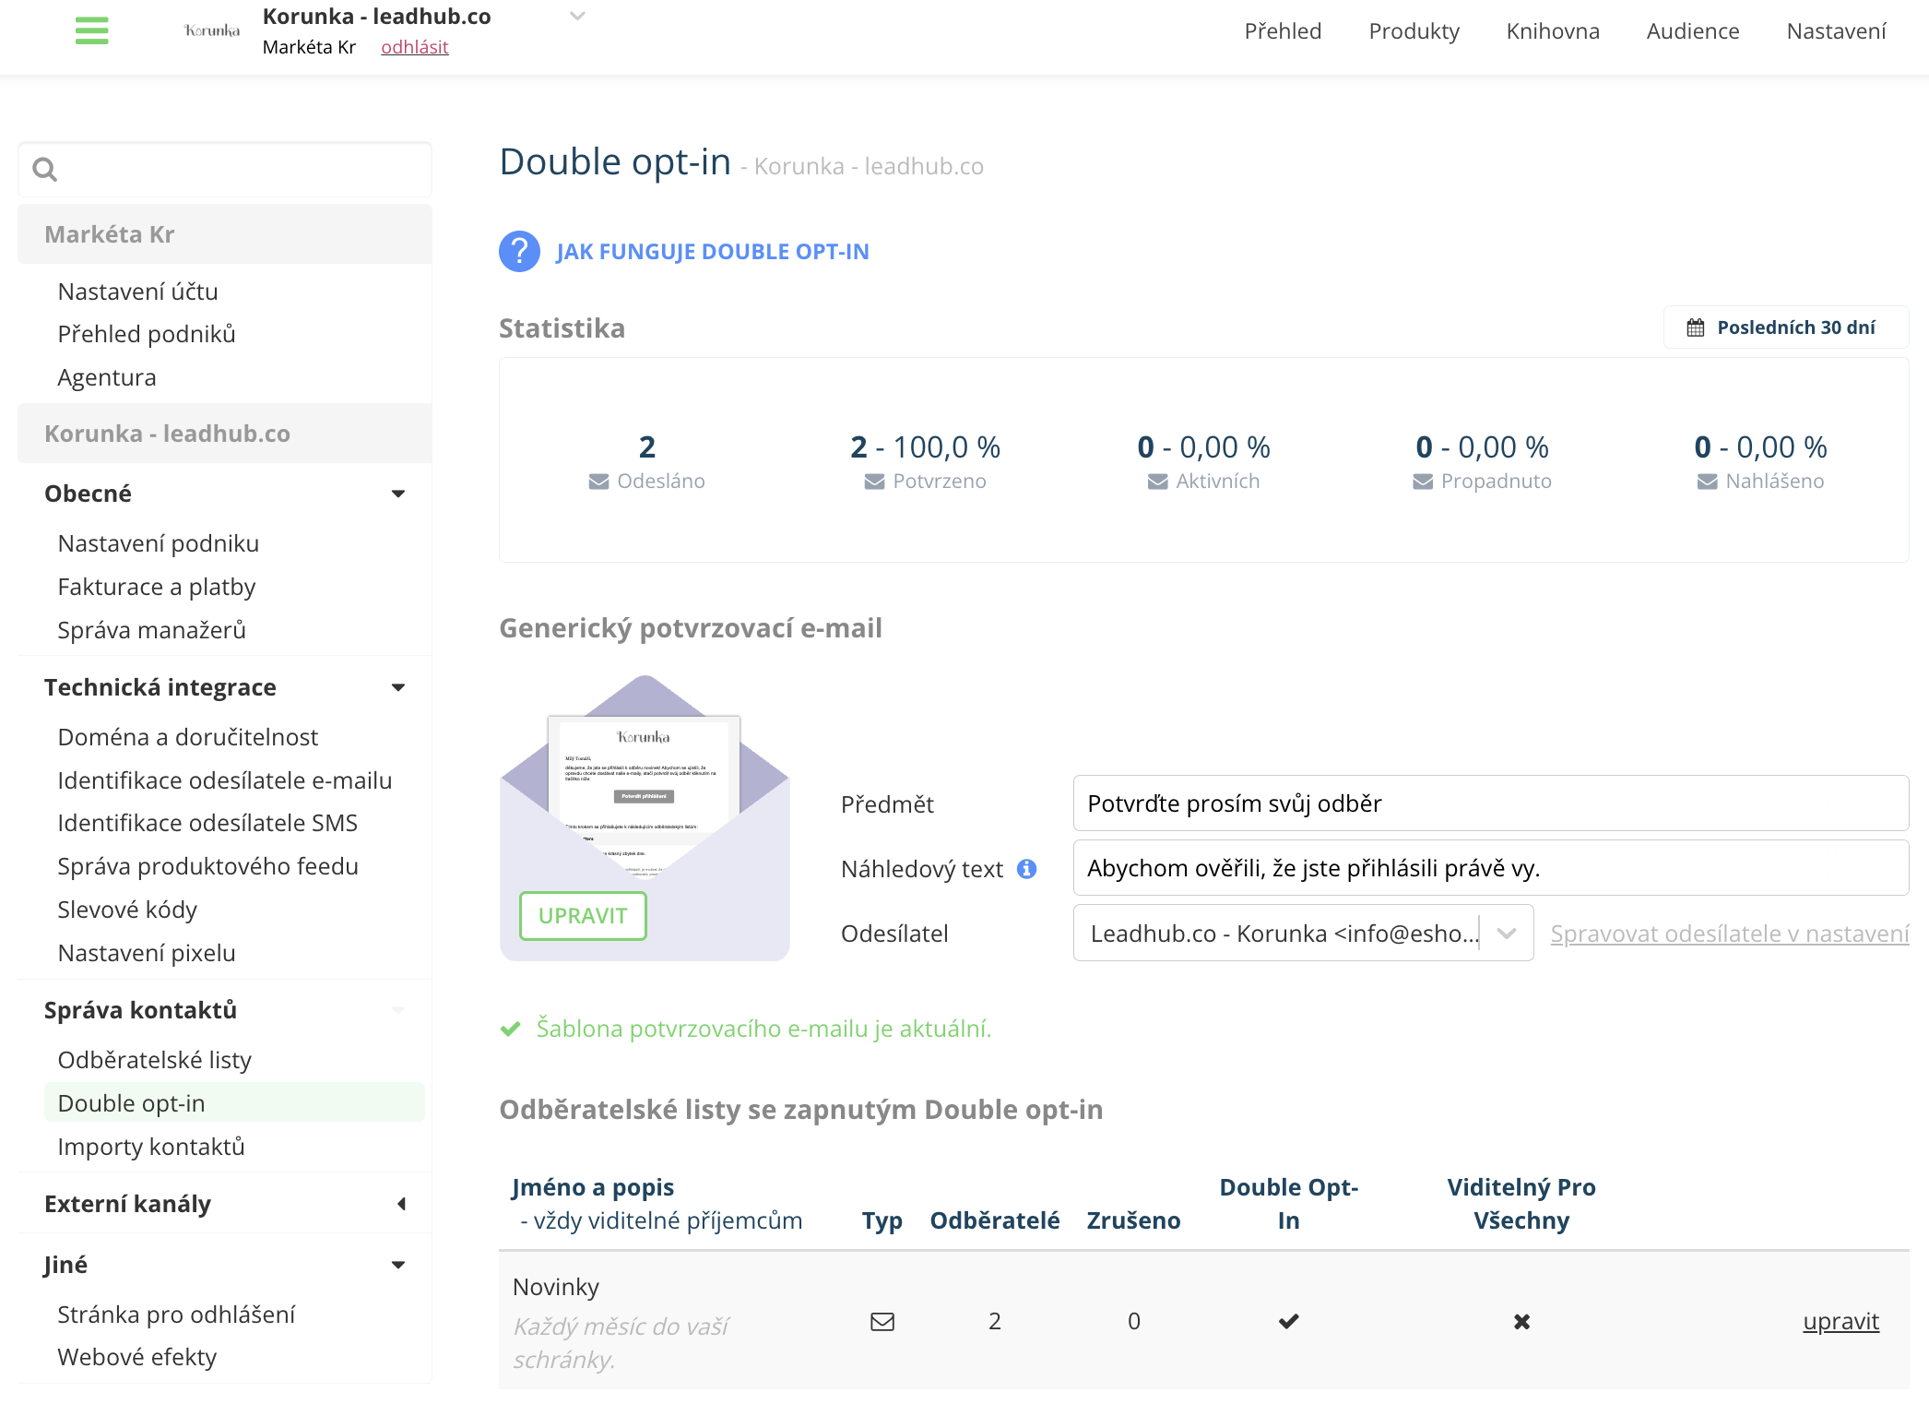1929x1404 pixels.
Task: Click upravit link for Novinky list
Action: (1840, 1322)
